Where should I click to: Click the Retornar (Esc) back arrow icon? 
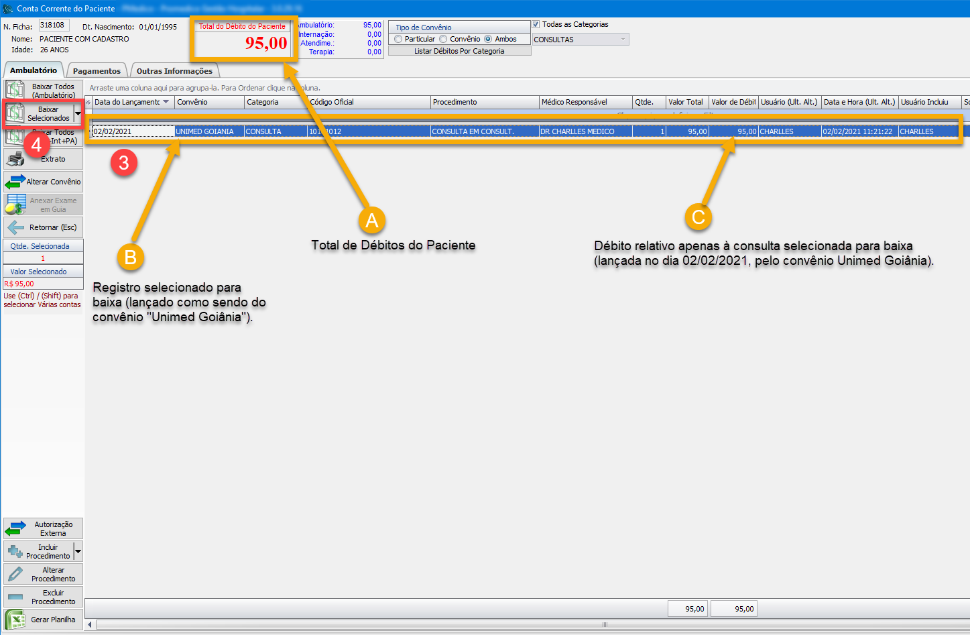click(x=15, y=227)
